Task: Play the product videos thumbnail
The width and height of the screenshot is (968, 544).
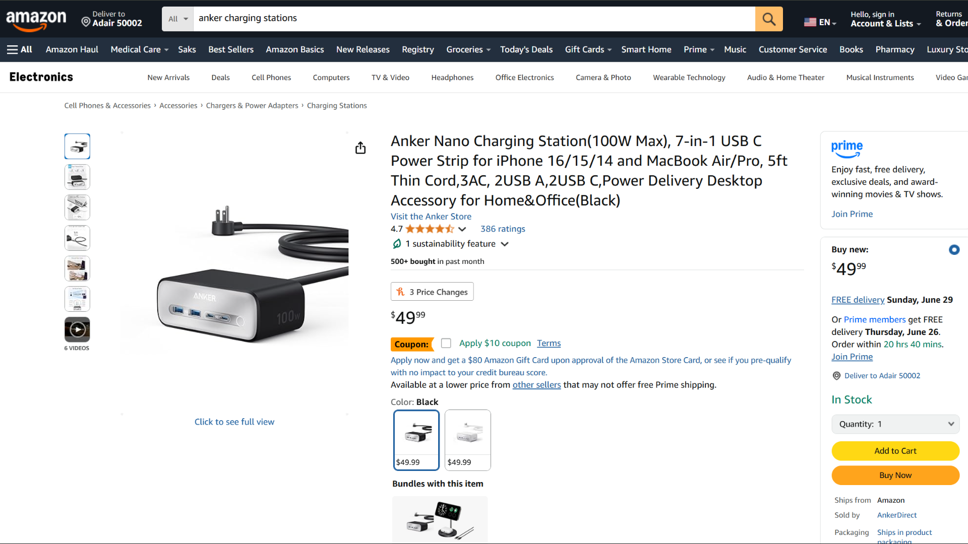Action: 77,329
